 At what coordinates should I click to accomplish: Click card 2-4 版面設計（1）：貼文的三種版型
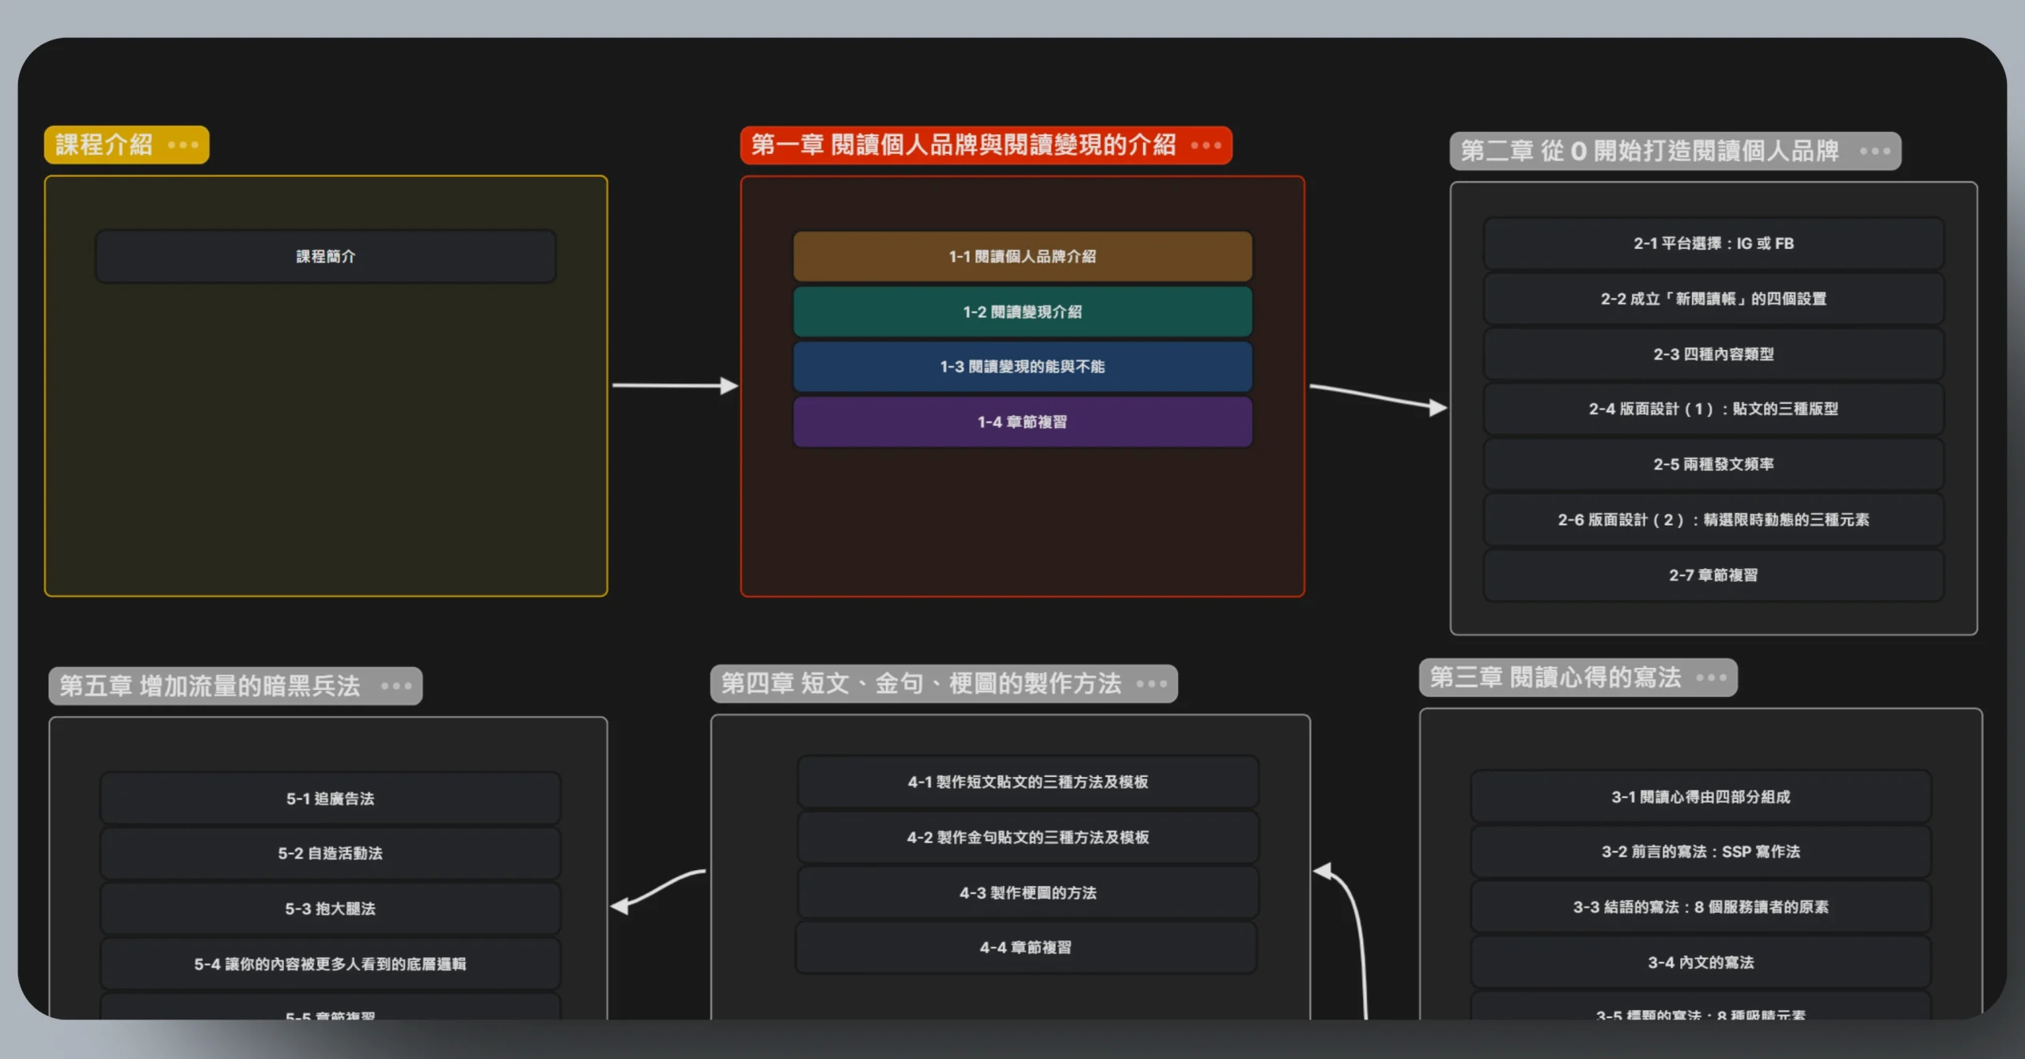point(1713,409)
